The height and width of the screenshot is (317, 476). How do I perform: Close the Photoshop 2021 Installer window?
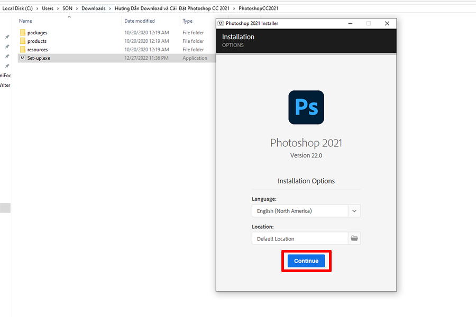387,24
